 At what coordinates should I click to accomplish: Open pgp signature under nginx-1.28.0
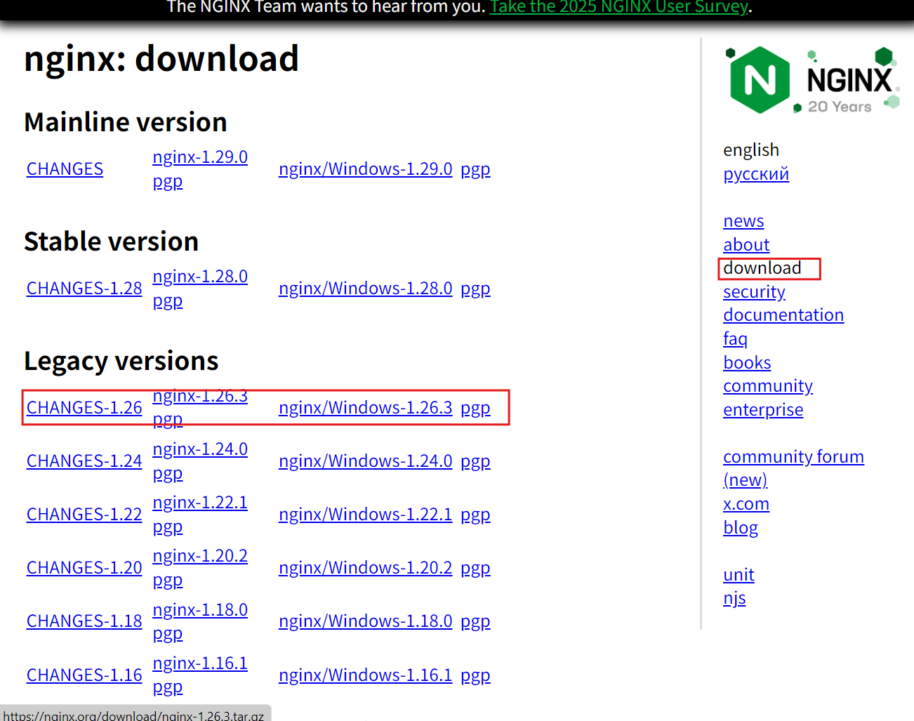click(x=168, y=300)
